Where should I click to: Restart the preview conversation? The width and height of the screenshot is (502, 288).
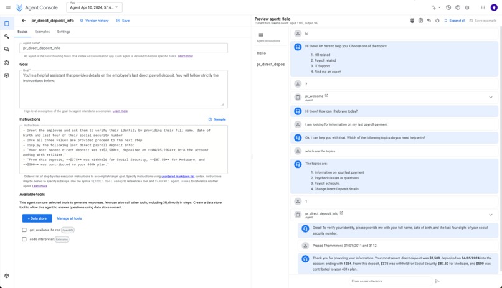pyautogui.click(x=437, y=21)
